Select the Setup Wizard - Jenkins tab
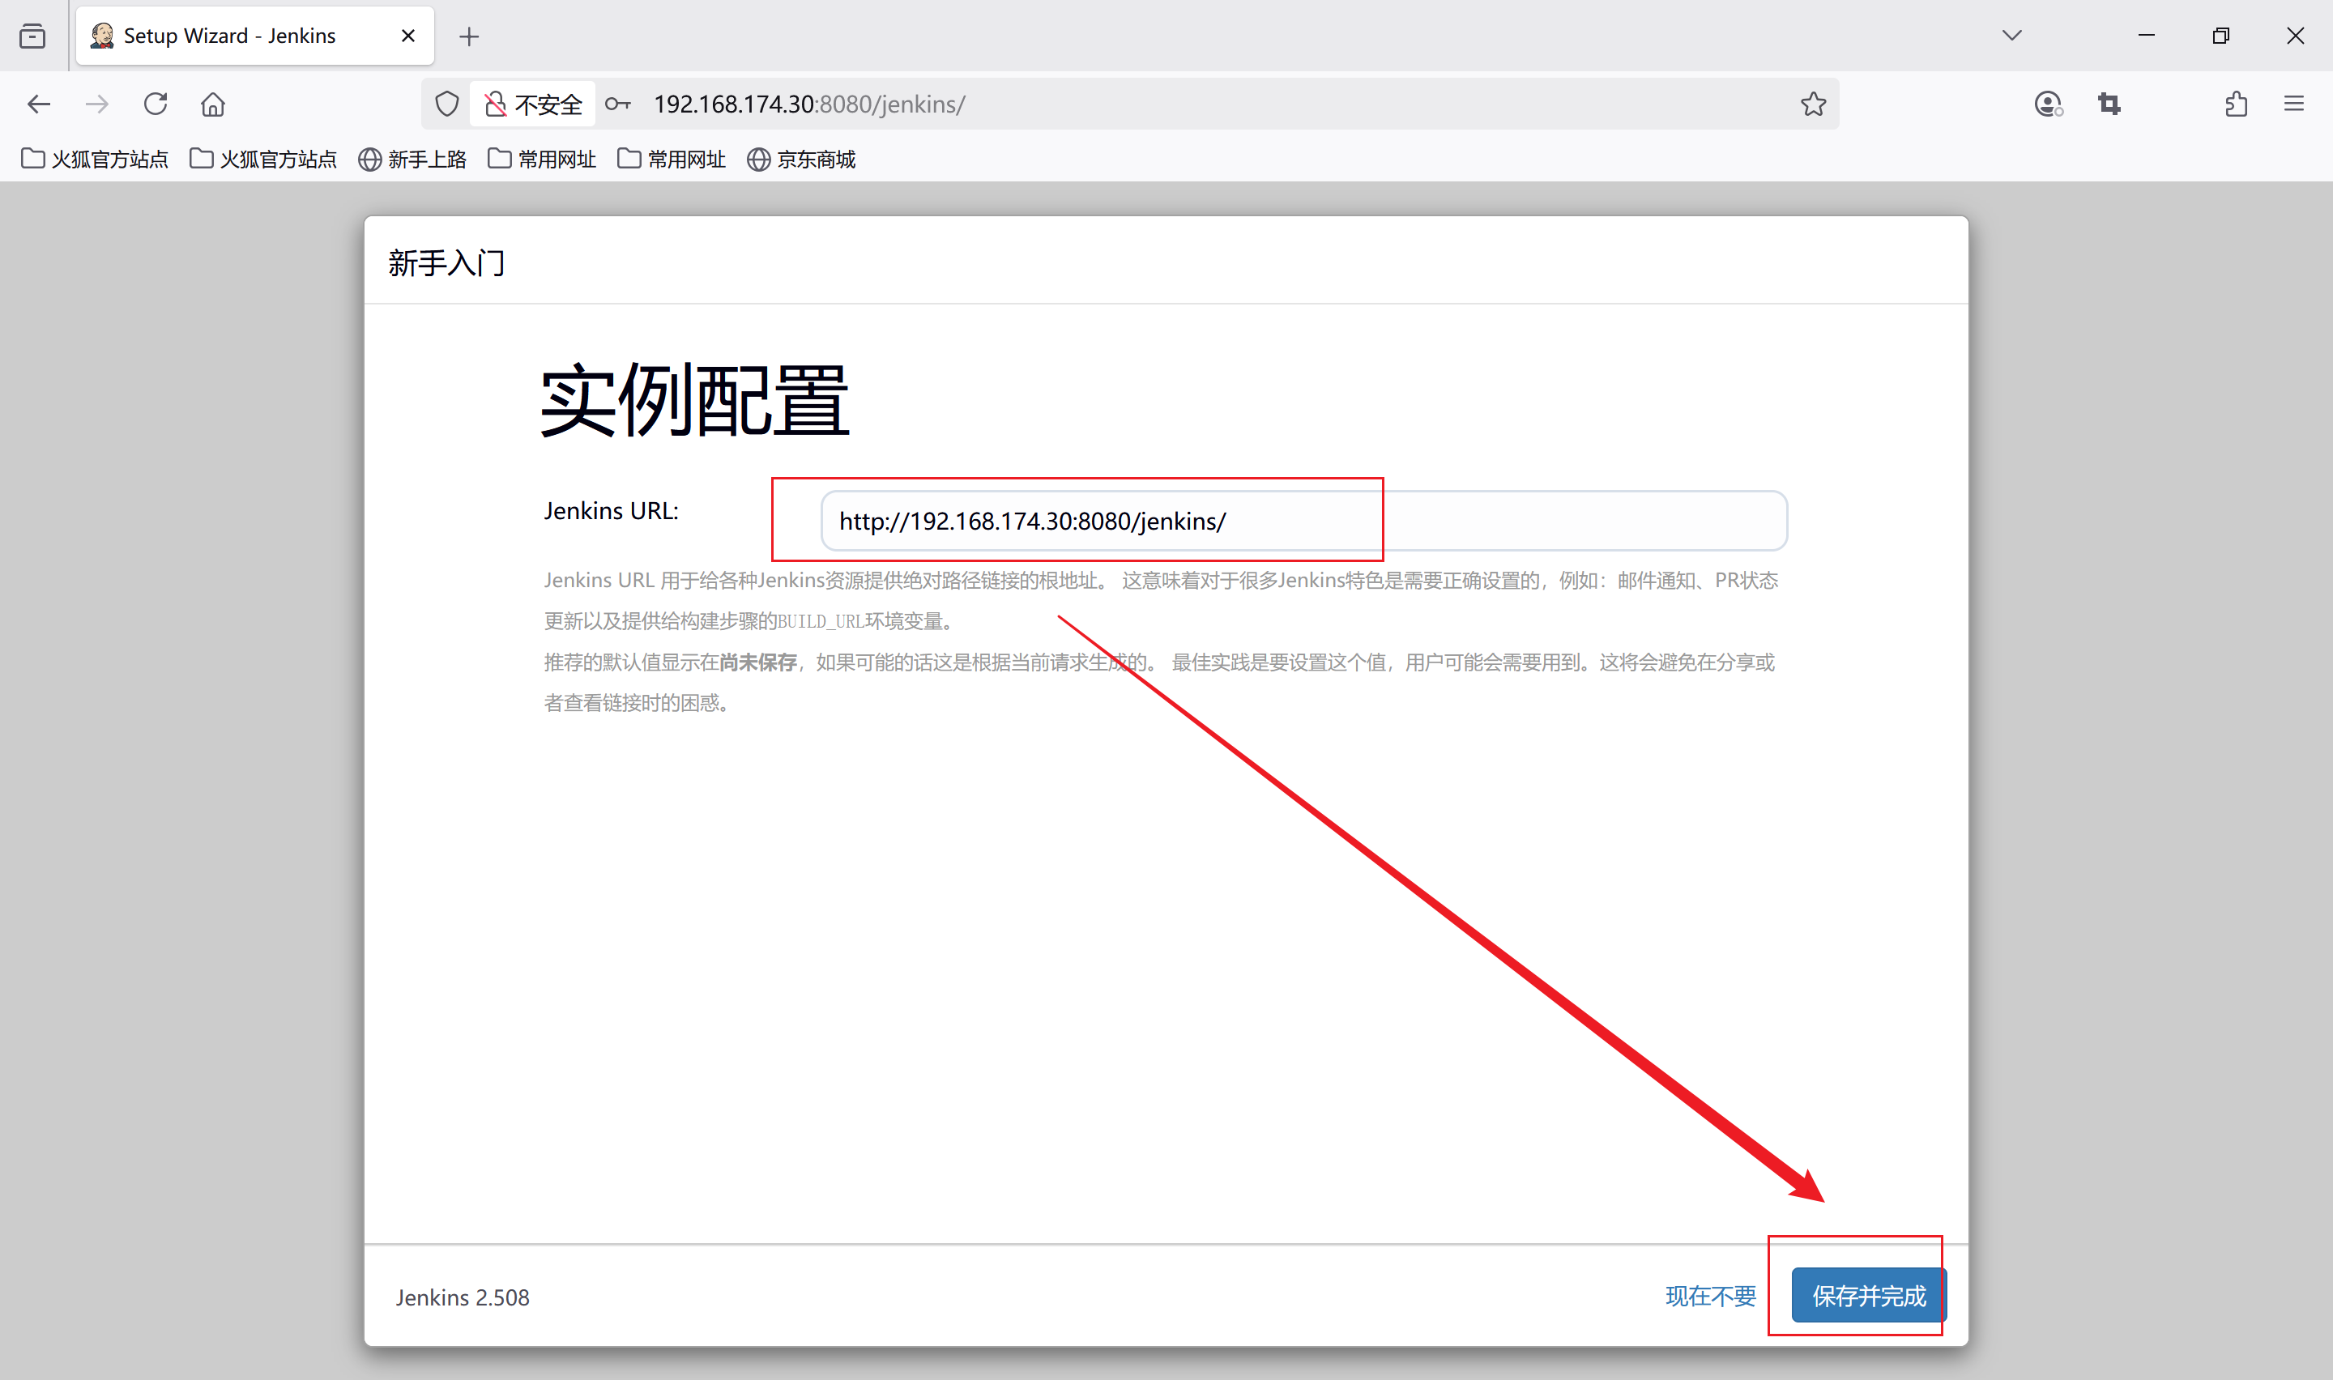This screenshot has width=2333, height=1380. tap(230, 36)
